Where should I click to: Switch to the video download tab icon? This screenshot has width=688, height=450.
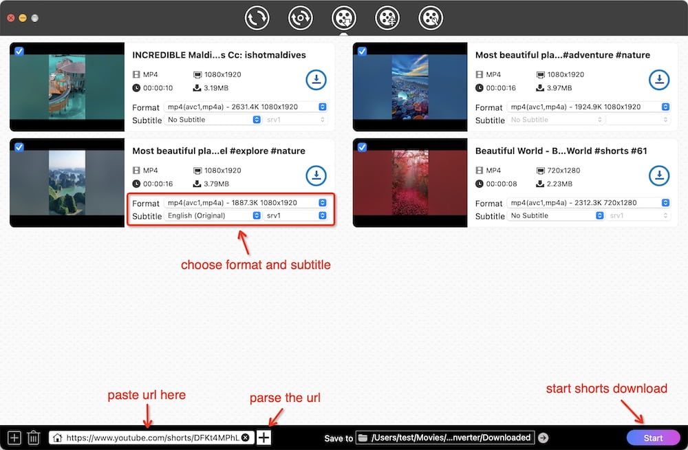(343, 18)
